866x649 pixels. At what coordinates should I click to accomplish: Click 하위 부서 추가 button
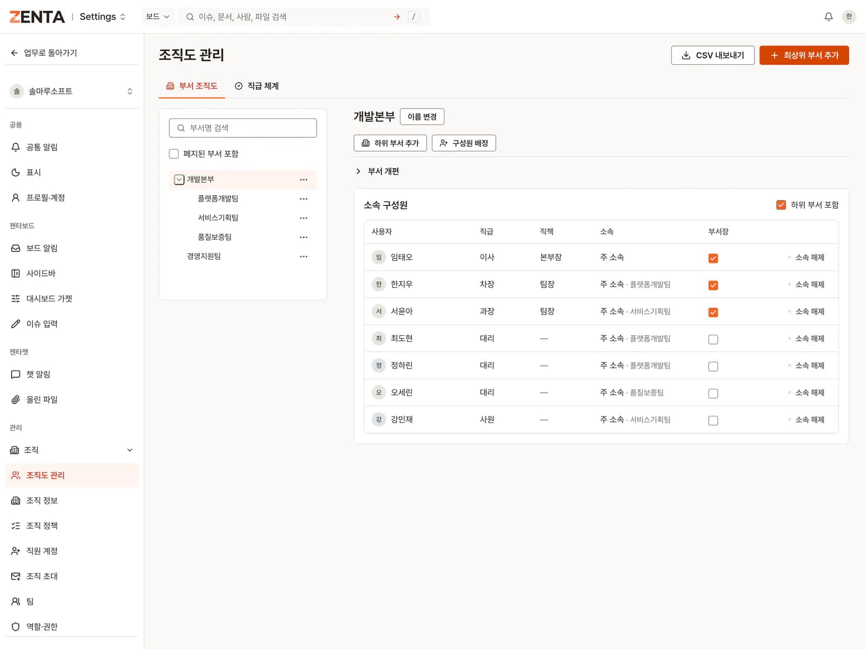[390, 143]
